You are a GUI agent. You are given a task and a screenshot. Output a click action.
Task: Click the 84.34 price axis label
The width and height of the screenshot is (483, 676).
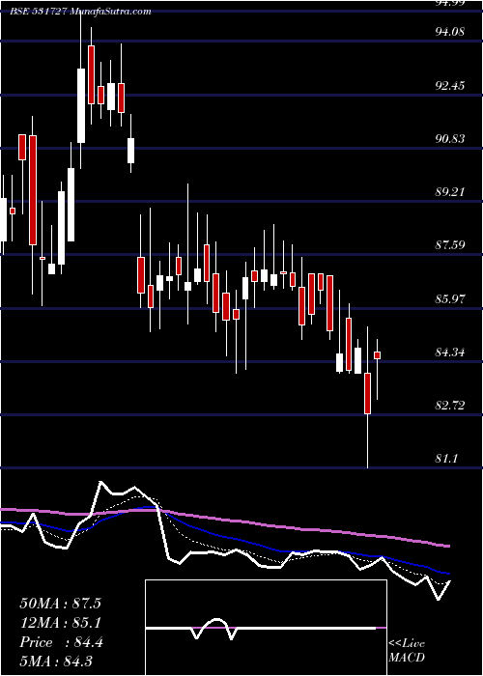[449, 352]
